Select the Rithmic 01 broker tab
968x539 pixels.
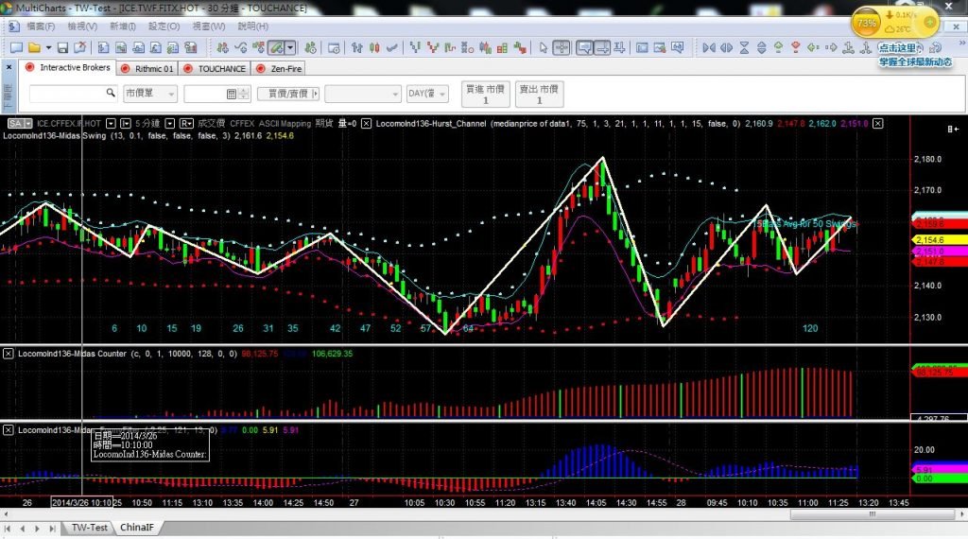click(148, 68)
